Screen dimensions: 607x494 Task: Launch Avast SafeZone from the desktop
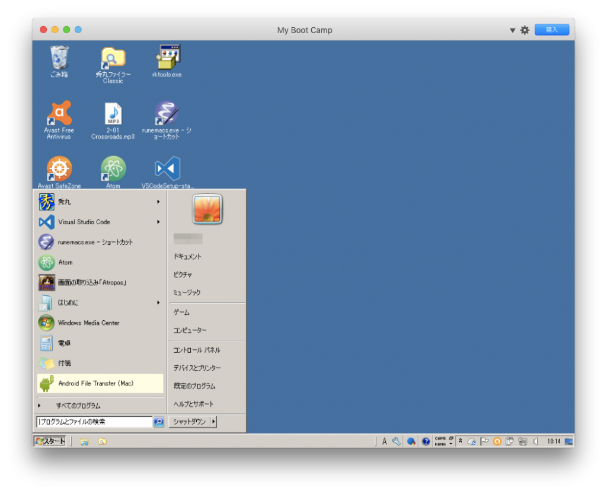pos(58,169)
